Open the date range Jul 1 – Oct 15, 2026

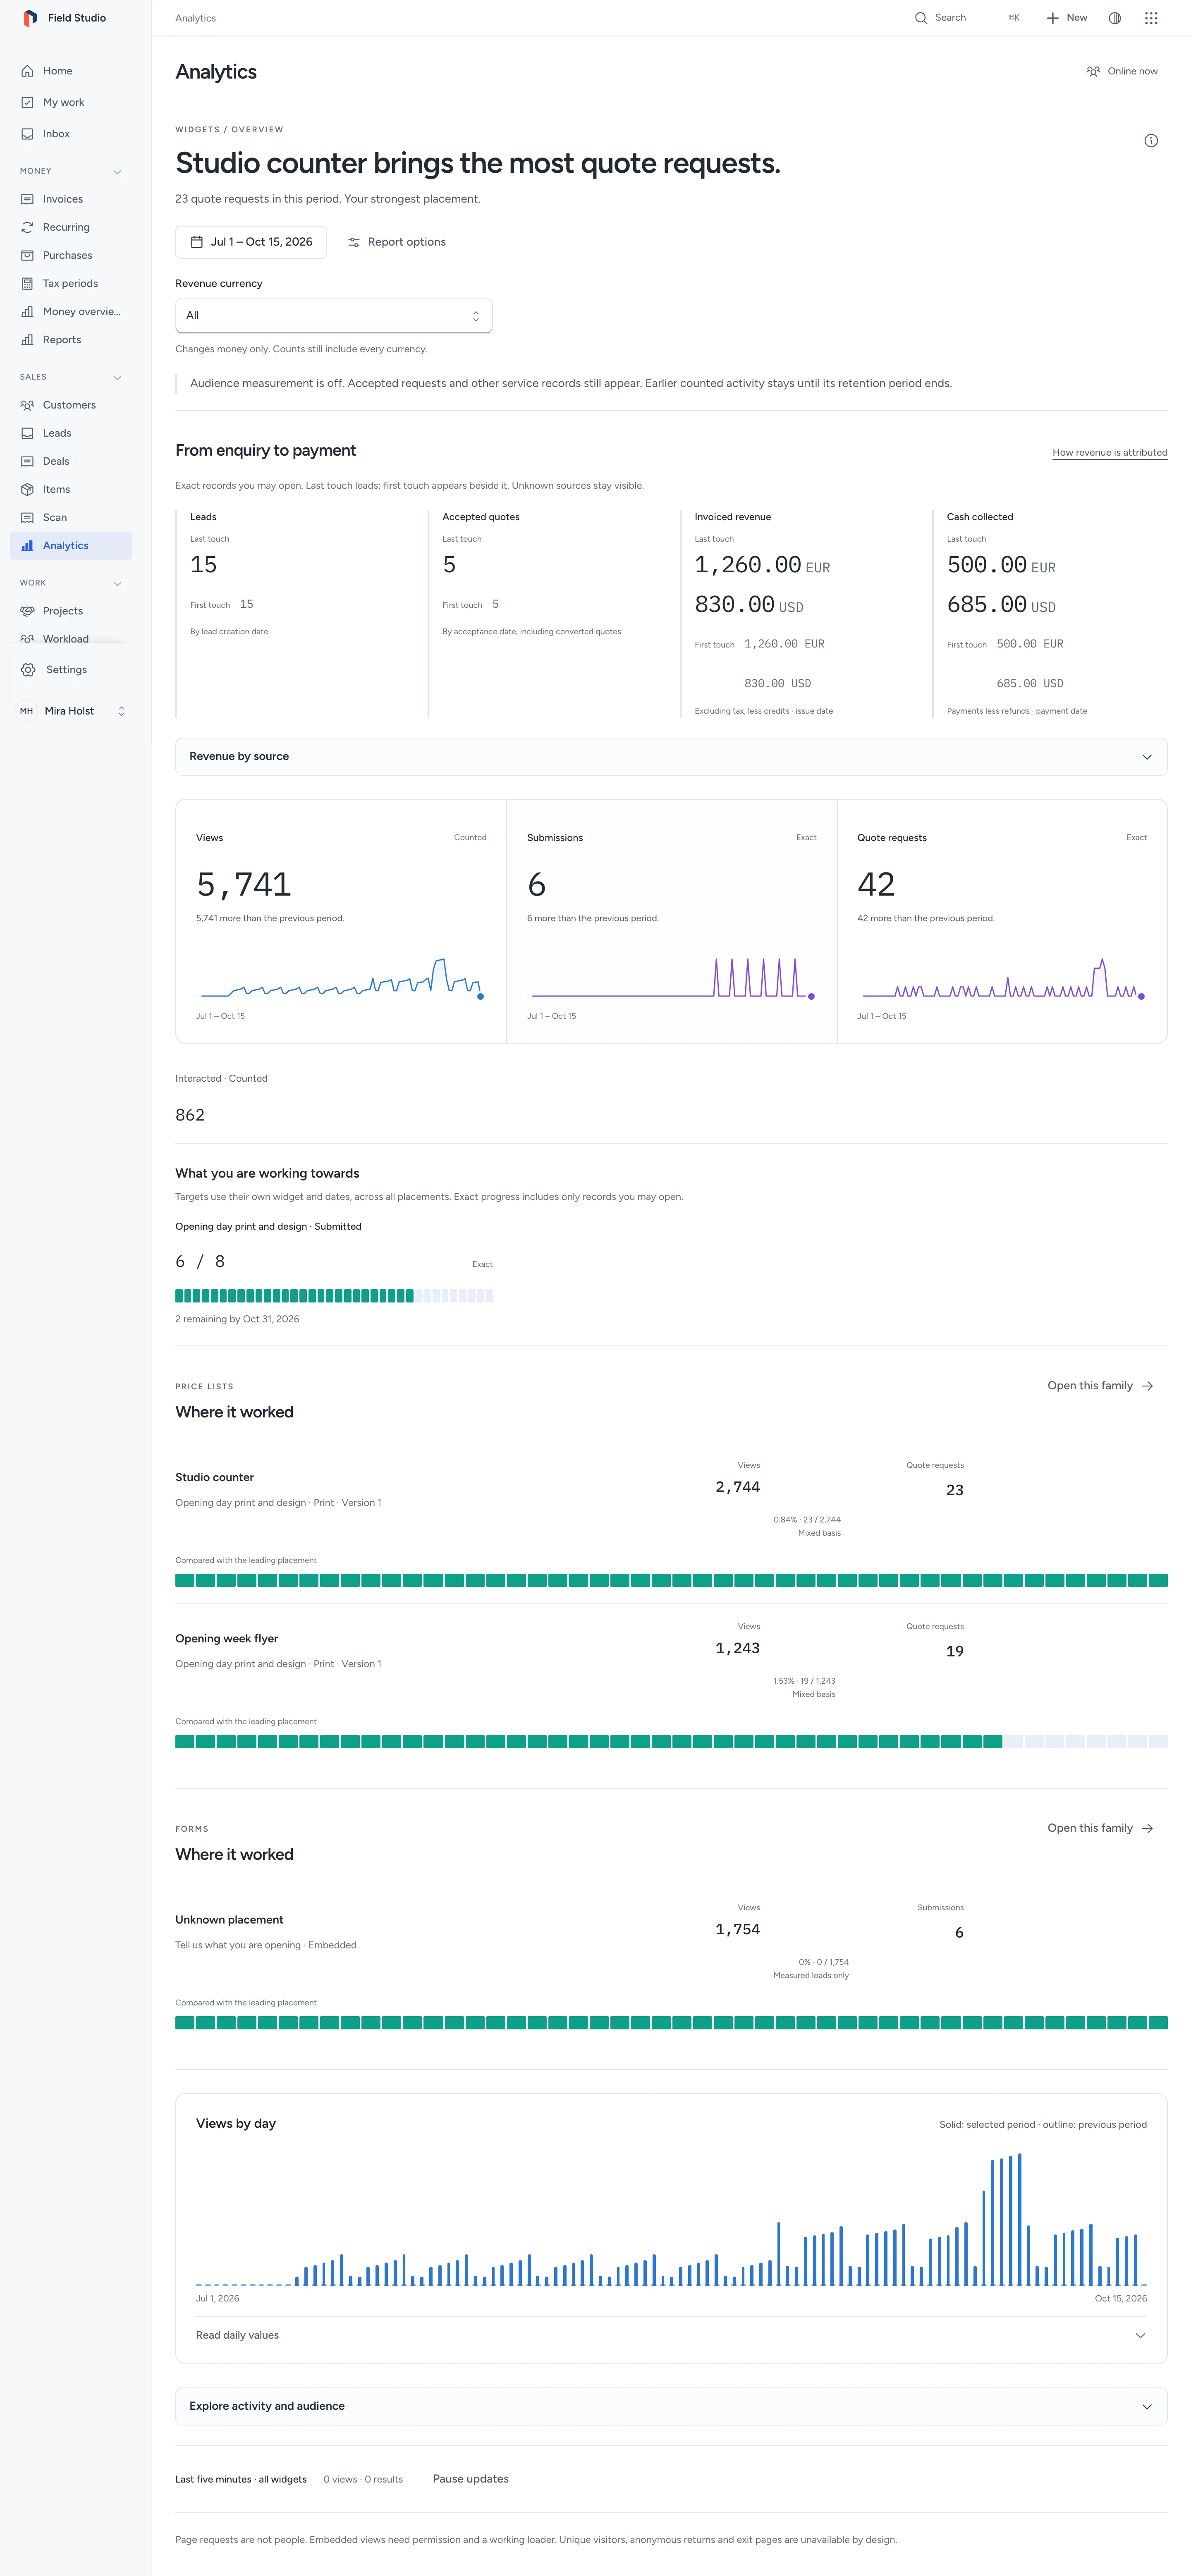point(251,242)
